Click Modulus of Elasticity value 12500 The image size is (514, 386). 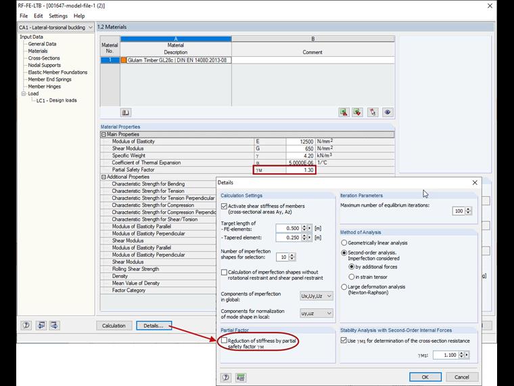coord(300,142)
